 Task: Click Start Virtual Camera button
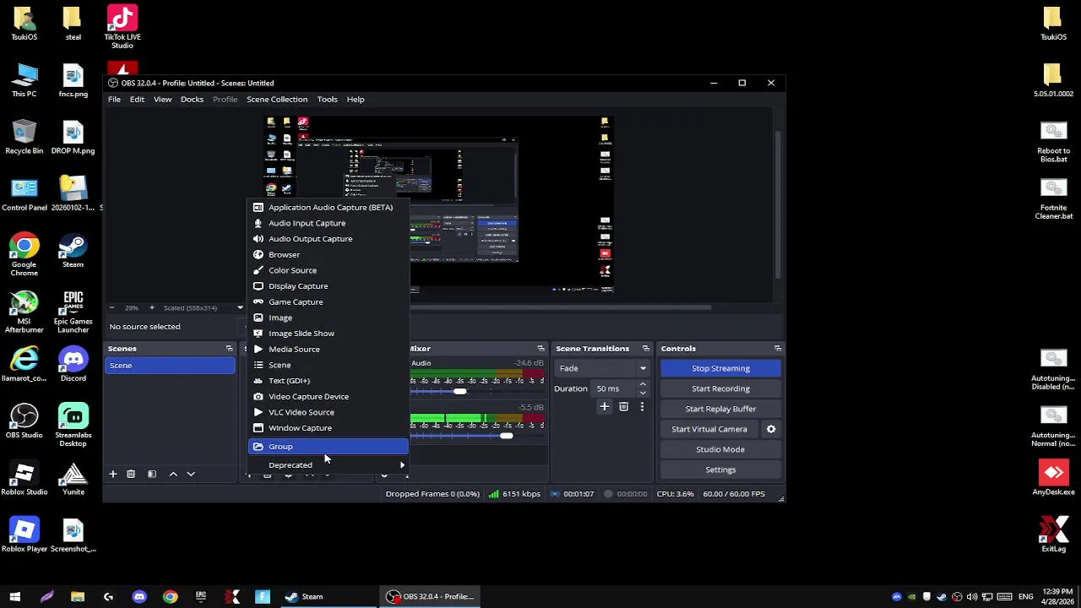[709, 429]
